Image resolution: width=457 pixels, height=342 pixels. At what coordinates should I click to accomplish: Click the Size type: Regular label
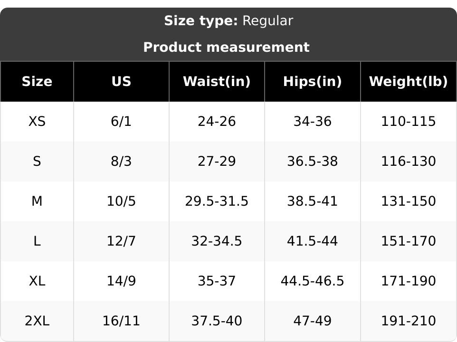[228, 21]
